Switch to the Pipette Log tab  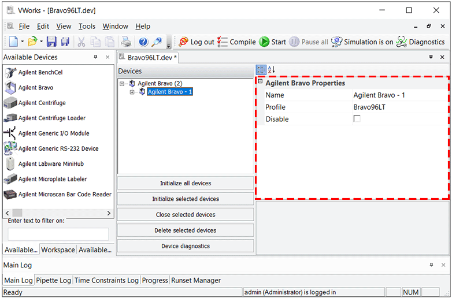[53, 280]
